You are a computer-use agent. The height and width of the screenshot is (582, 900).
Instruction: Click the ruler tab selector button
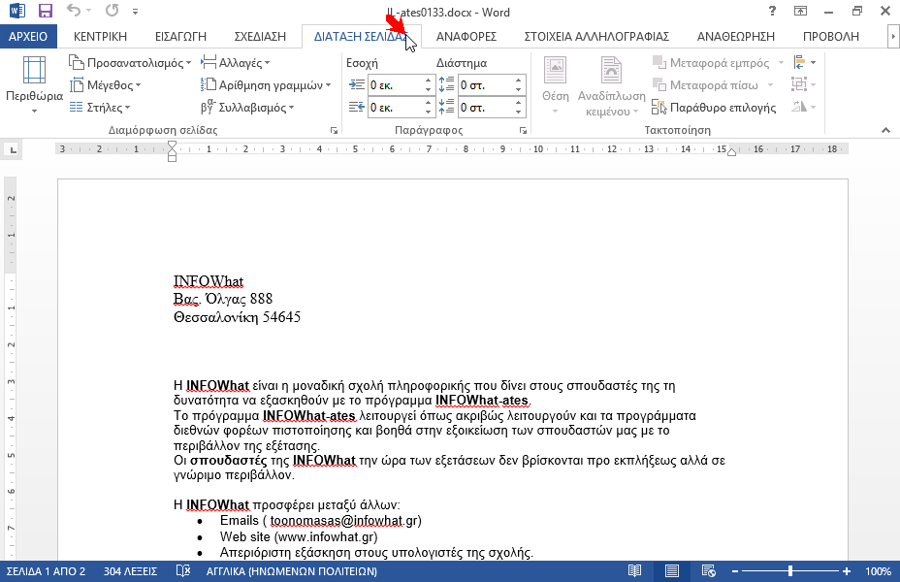(x=13, y=150)
